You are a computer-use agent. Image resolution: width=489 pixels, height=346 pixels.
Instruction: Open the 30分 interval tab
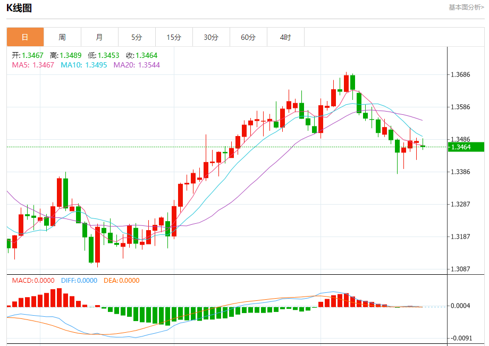coord(211,37)
